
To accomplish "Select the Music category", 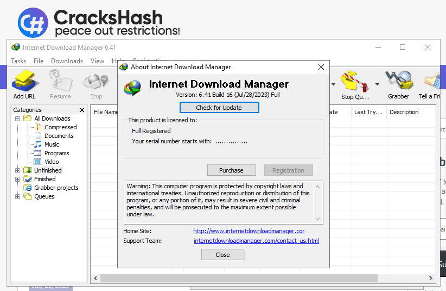I will 52,144.
